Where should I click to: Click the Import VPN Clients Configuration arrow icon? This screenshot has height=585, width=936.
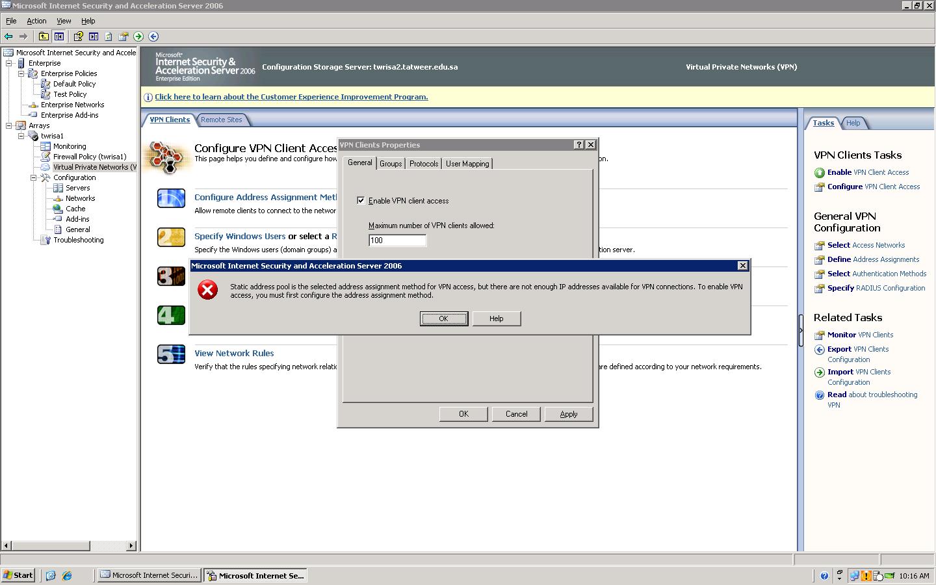coord(820,372)
